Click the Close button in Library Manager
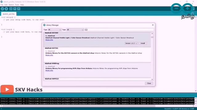 pyautogui.click(x=149, y=83)
